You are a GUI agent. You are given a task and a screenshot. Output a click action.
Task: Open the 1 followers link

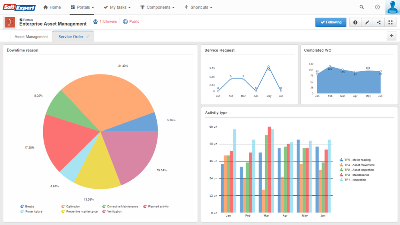pos(108,22)
